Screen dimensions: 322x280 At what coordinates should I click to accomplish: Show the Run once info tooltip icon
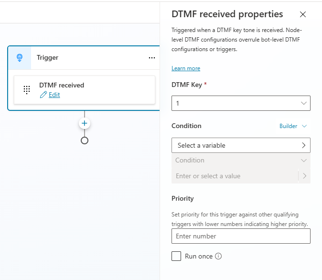click(x=218, y=256)
